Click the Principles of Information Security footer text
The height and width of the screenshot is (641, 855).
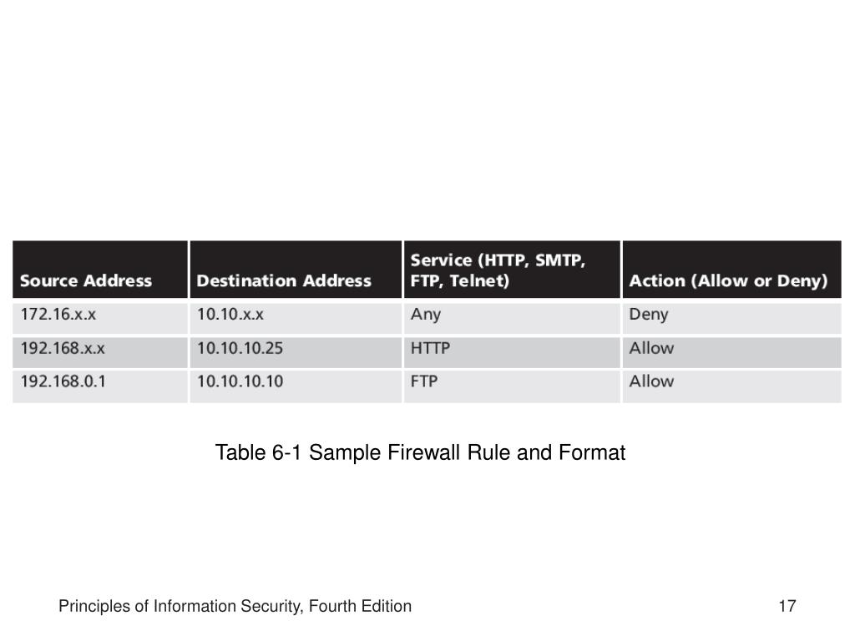coord(235,606)
